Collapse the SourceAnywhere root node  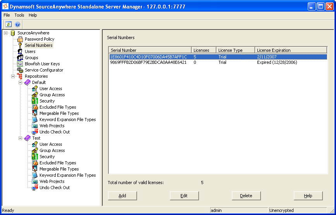[6, 33]
